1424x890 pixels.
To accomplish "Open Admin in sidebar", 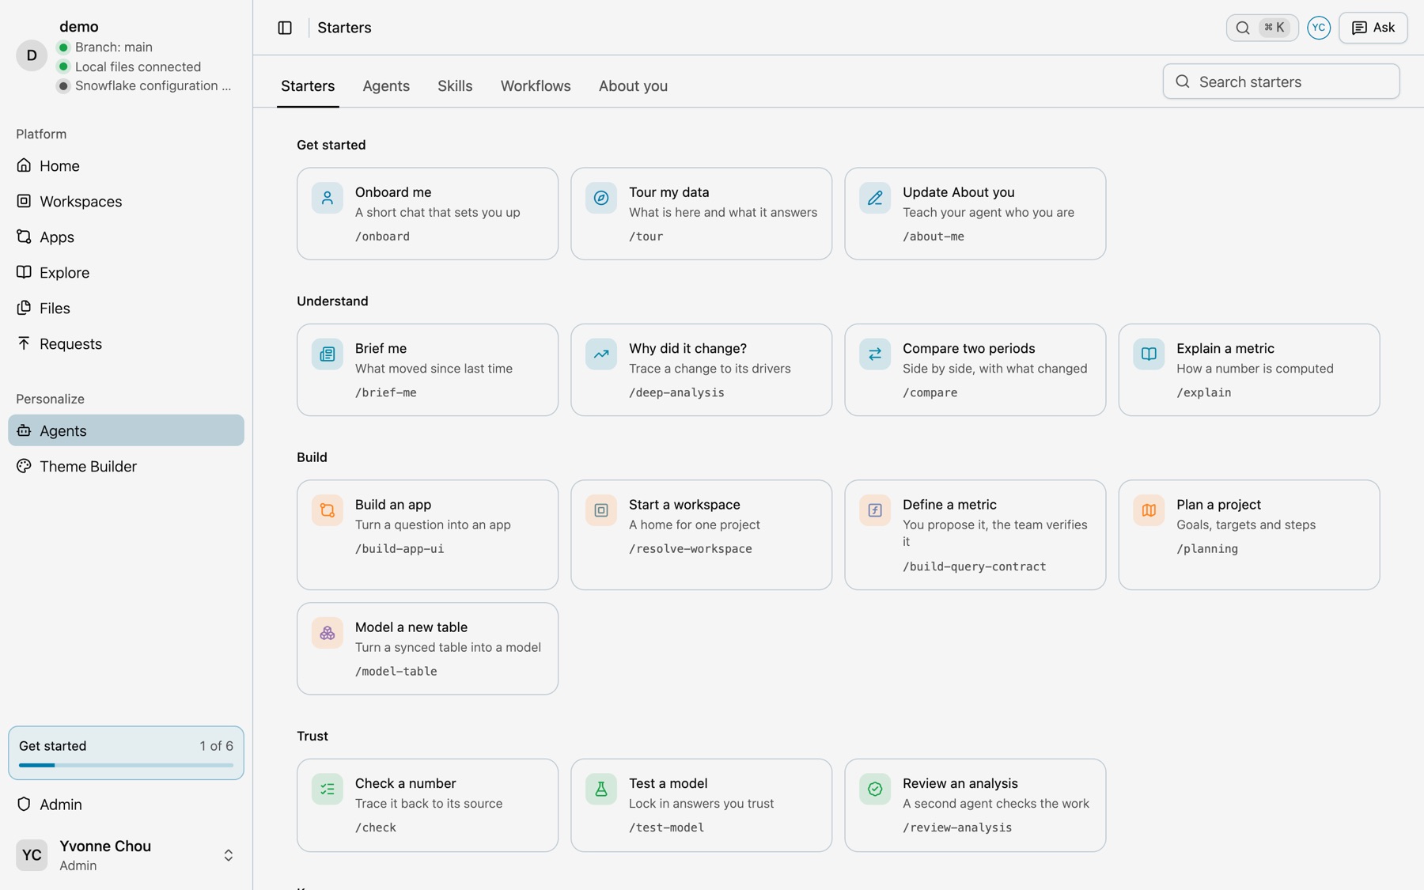I will (126, 805).
